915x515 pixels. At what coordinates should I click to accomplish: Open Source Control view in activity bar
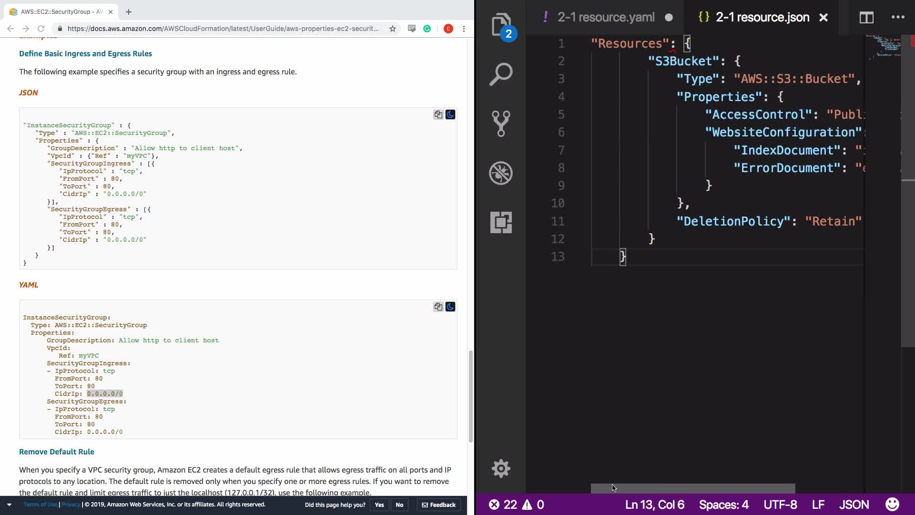[x=500, y=124]
